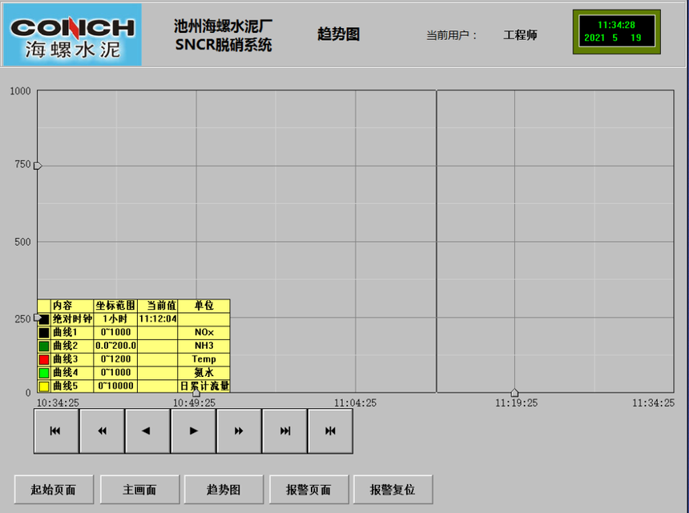The width and height of the screenshot is (689, 513).
Task: Click the 0~10000 range cell
Action: click(115, 386)
